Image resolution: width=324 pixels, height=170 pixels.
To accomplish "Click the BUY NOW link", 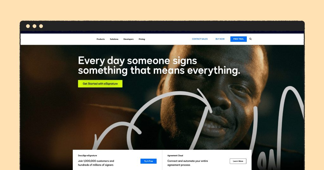I will 220,39.
